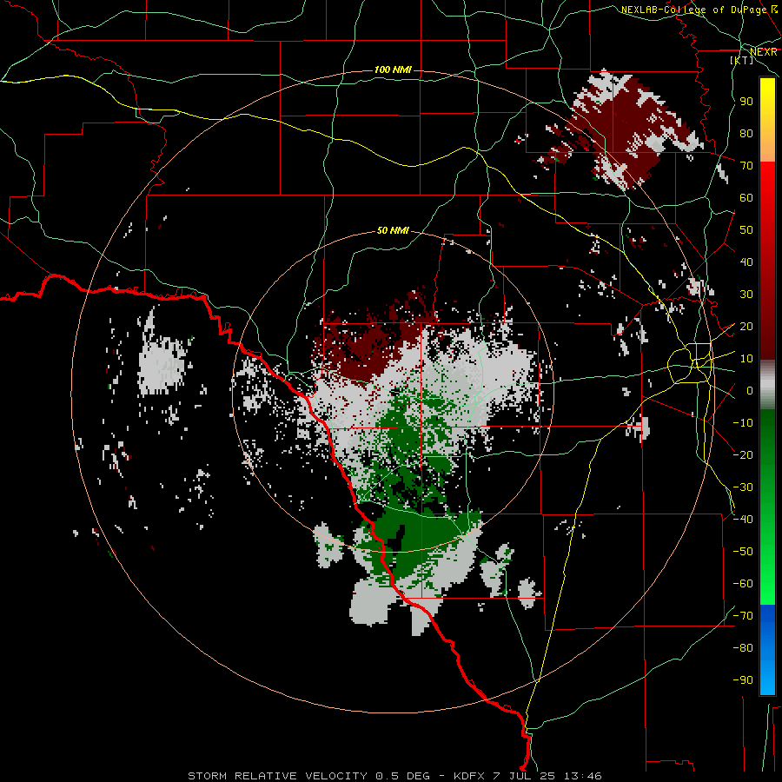The height and width of the screenshot is (782, 782).
Task: Select the 50 tick label on the velocity scale
Action: pyautogui.click(x=746, y=230)
